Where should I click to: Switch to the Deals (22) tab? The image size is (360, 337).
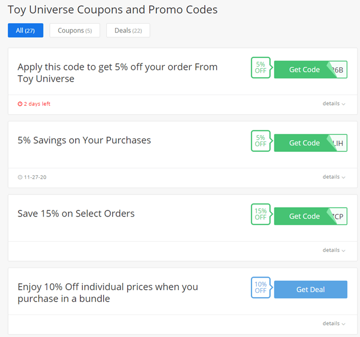128,30
